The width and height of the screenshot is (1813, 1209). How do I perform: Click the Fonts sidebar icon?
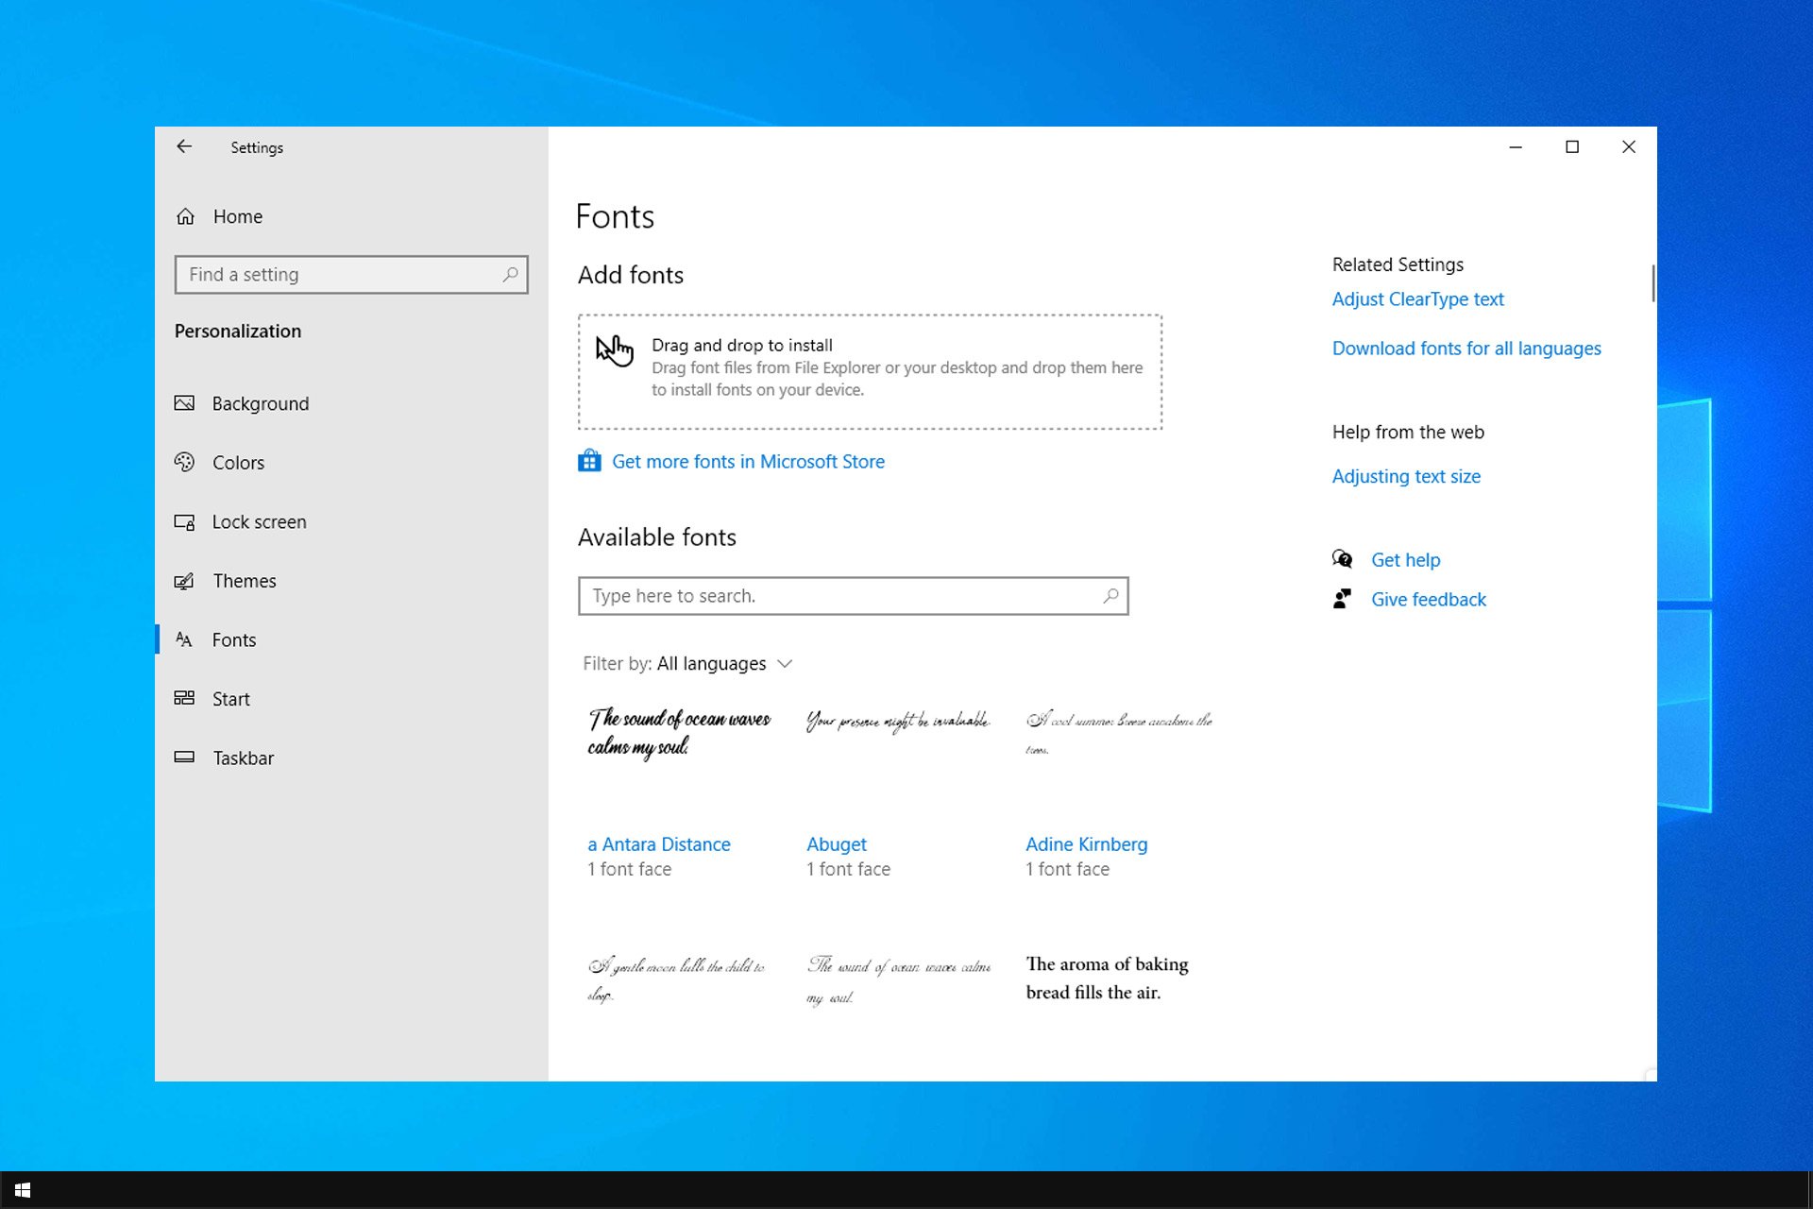(185, 639)
